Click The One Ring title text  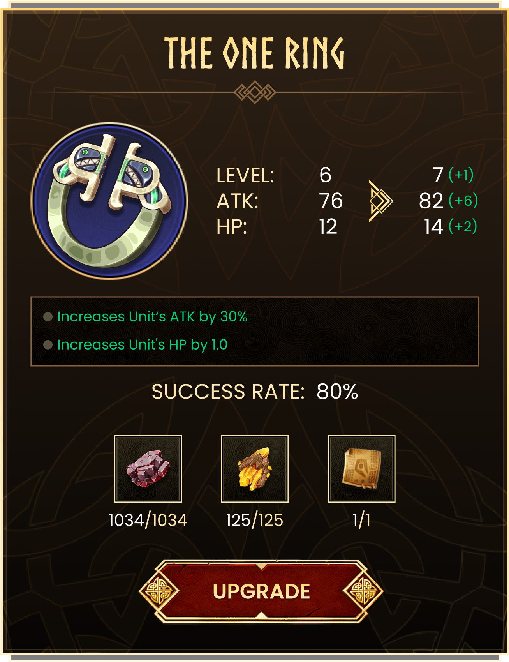(x=255, y=53)
